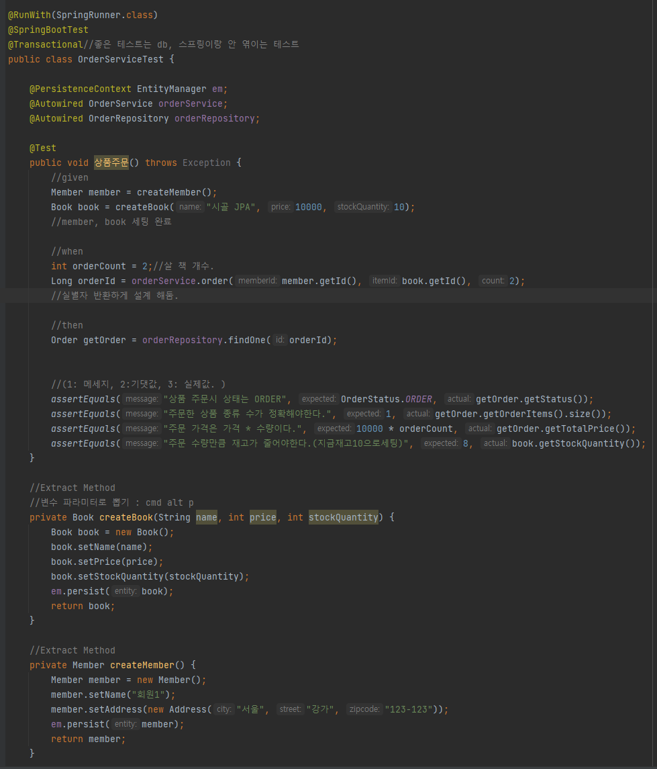This screenshot has width=657, height=769.
Task: Click the @RunWith annotation
Action: tap(29, 15)
